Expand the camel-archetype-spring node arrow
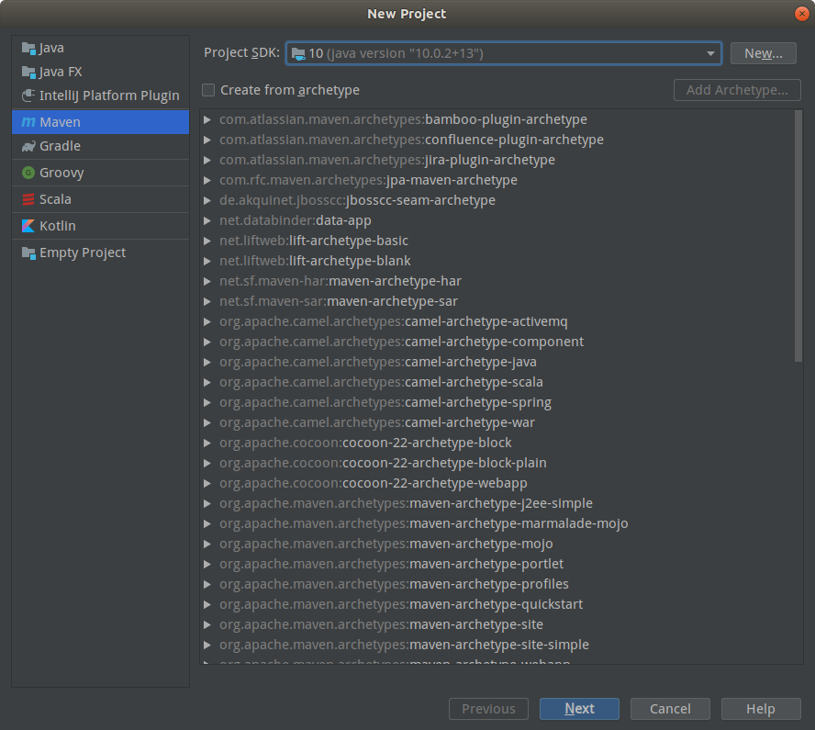This screenshot has height=730, width=815. click(208, 402)
